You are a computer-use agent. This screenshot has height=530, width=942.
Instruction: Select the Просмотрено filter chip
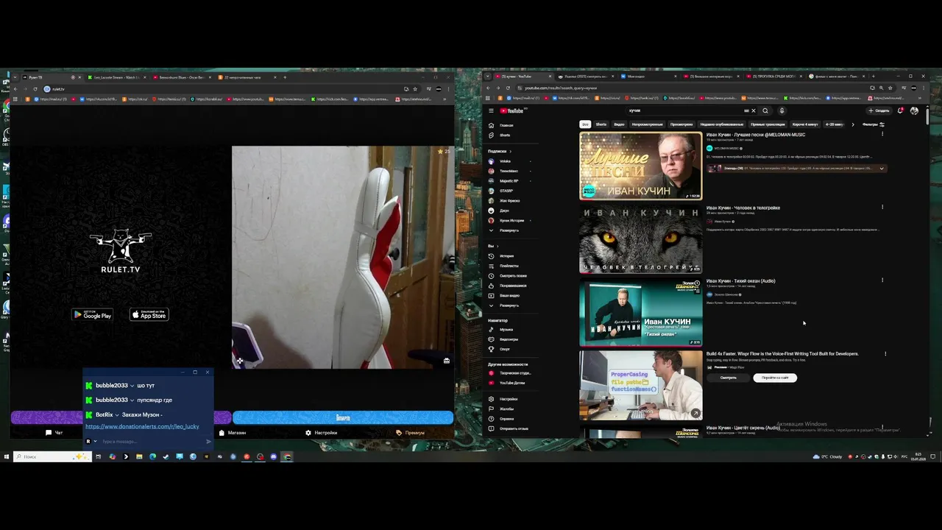681,124
